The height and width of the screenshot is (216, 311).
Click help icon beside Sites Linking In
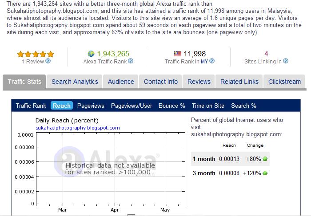pos(286,61)
